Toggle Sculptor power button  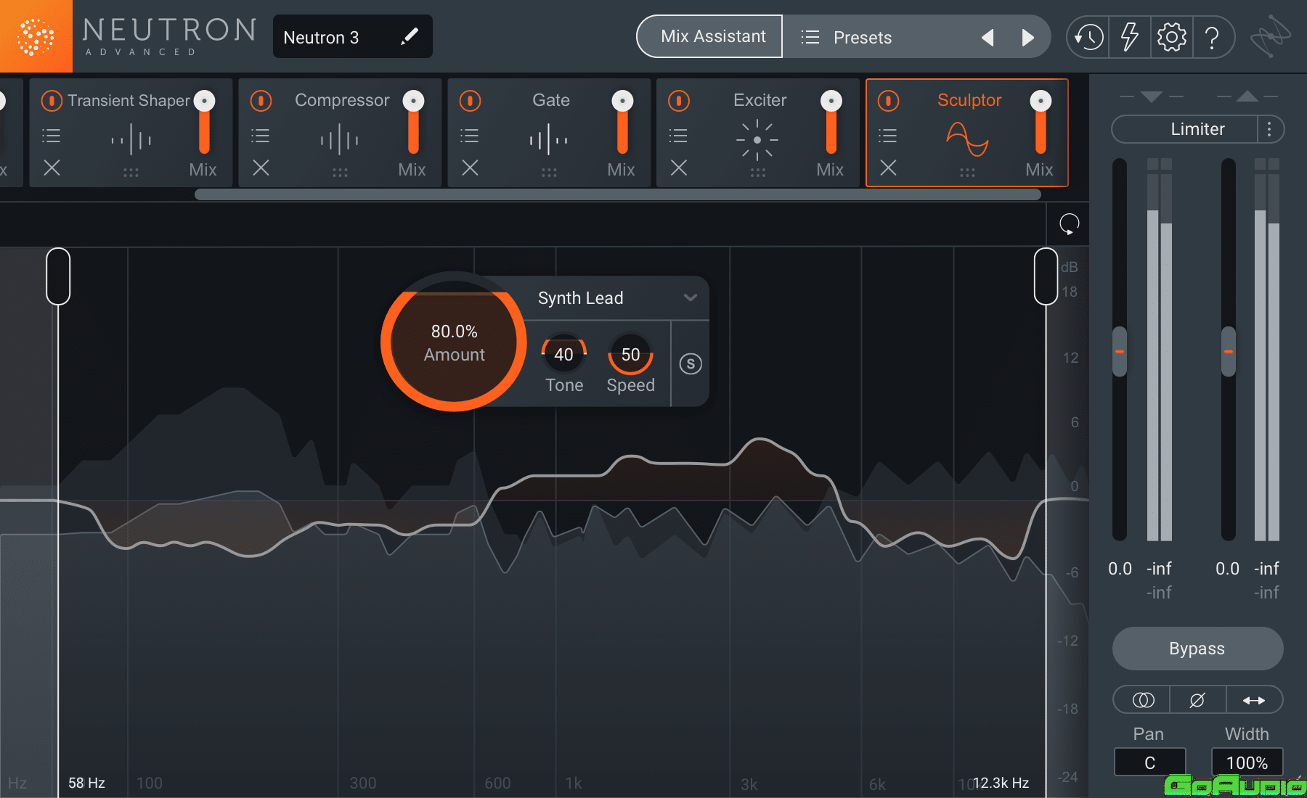pyautogui.click(x=888, y=100)
